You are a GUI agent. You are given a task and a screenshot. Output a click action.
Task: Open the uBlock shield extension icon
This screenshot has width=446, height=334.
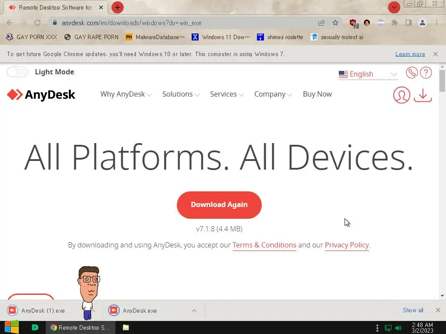tap(354, 23)
